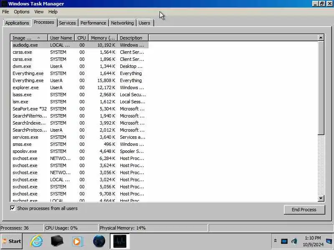Select svchost.exe using 3,624 K
Viewport: 334px width, 250px height.
79,165
